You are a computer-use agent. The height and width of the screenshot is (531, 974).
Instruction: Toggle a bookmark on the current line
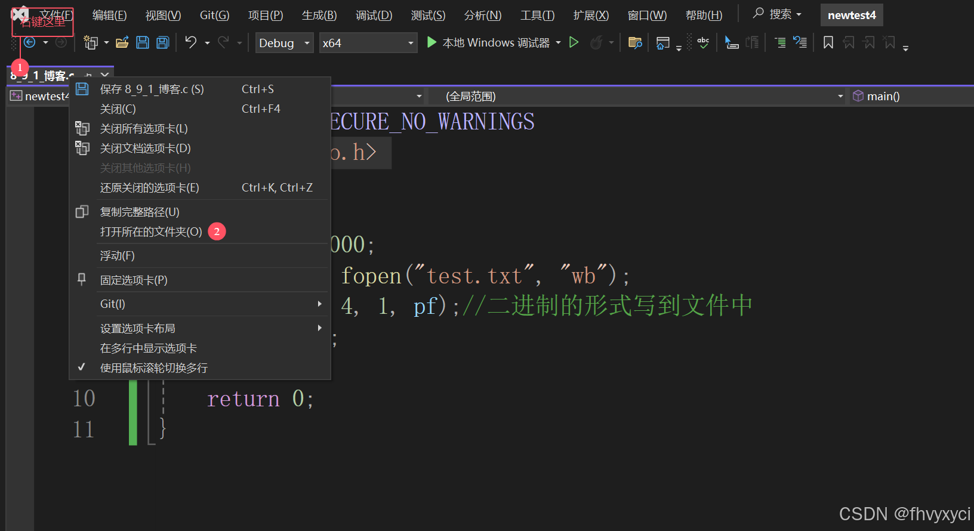pos(828,42)
